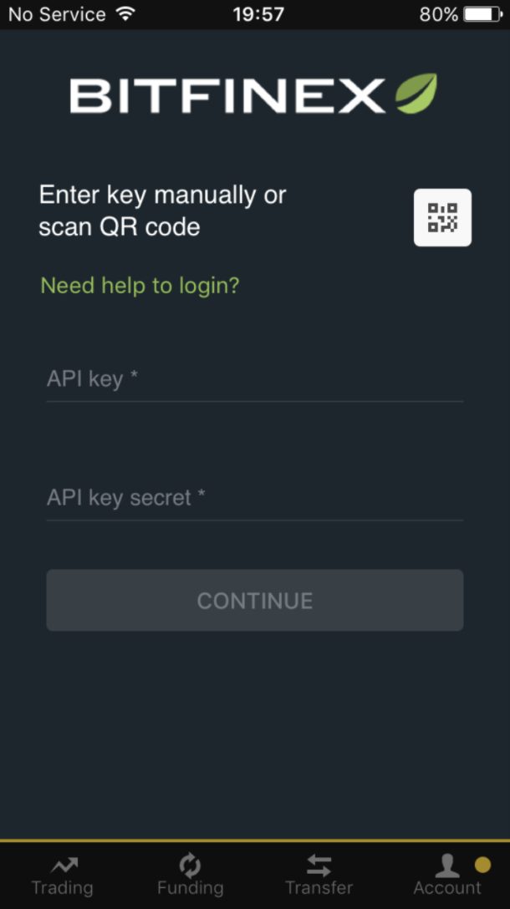Open Trading via the chart arrow icon
Screen dimensions: 510x909
coord(64,866)
